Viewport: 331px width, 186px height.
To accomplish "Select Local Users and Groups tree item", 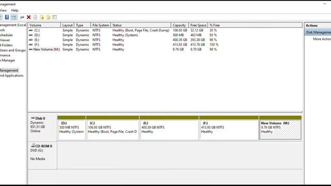I will 12,50.
